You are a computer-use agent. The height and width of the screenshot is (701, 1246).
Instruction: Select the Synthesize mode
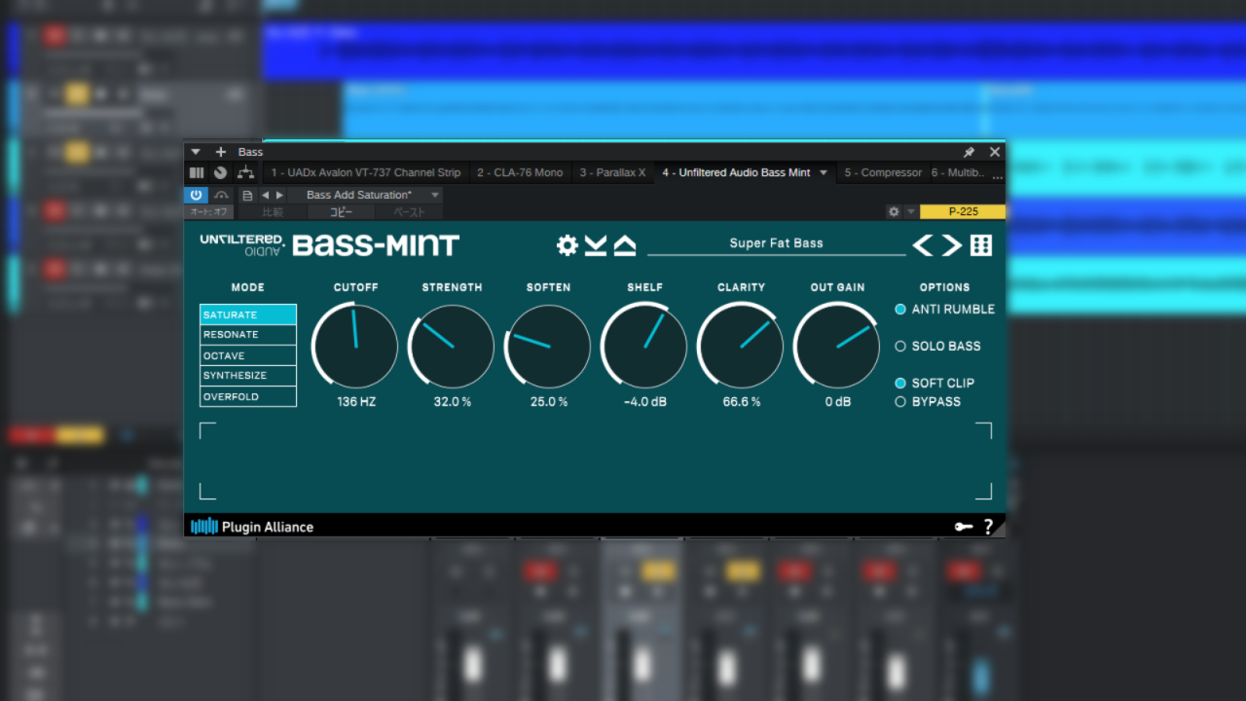click(x=248, y=376)
